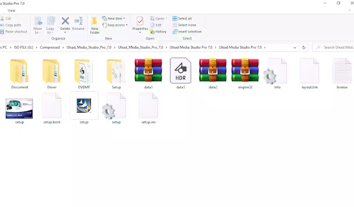Image resolution: width=354 pixels, height=207 pixels.
Task: Expand the chevron after ISO FILE (G:)
Action: 37,47
